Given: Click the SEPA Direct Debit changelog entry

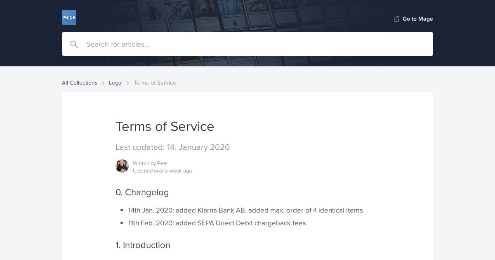Looking at the screenshot, I should coord(217,223).
